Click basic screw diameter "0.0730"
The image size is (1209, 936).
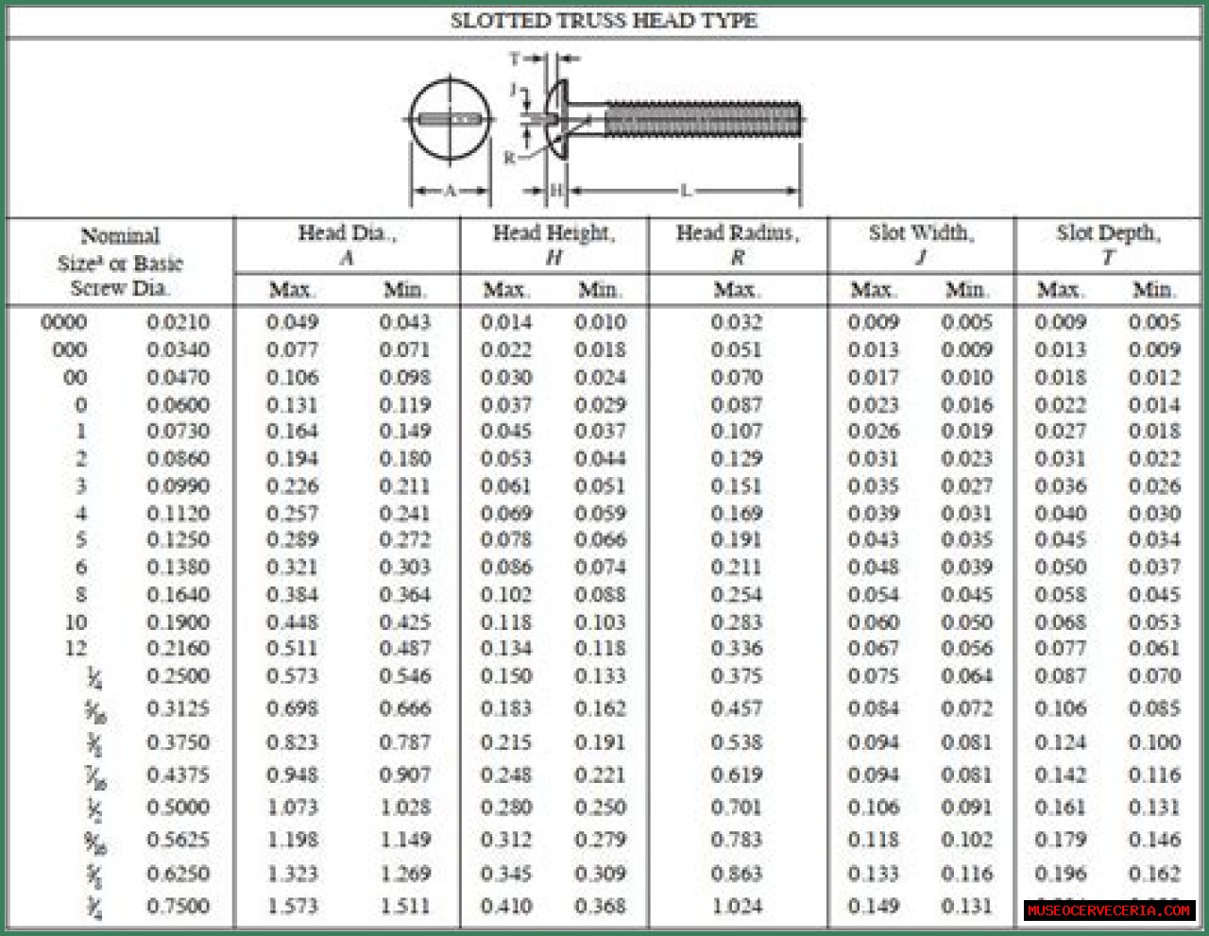178,432
